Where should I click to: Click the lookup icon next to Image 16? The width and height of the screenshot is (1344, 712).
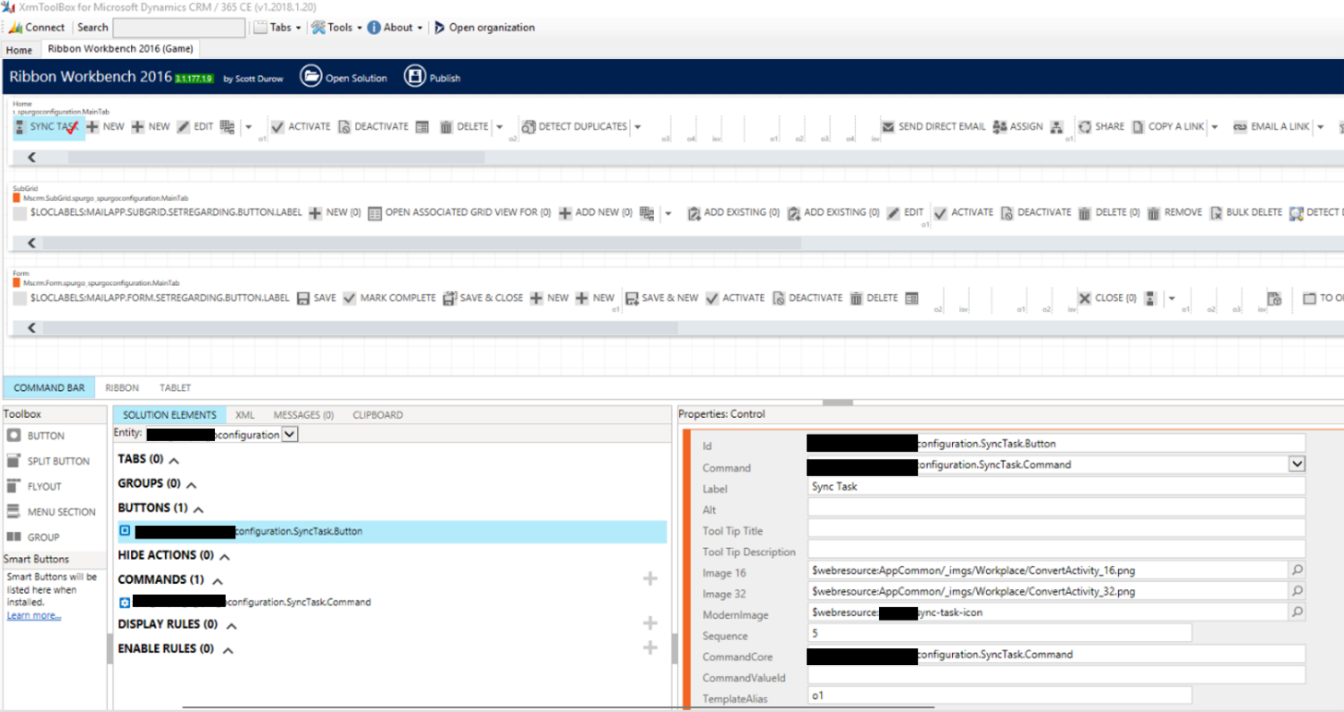(1297, 571)
